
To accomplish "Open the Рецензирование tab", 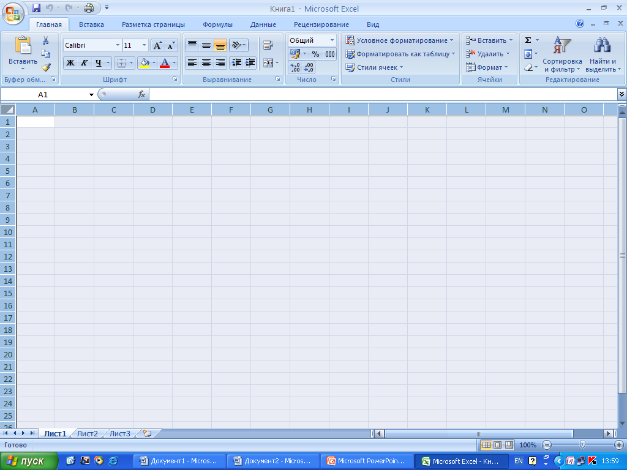I will click(321, 24).
